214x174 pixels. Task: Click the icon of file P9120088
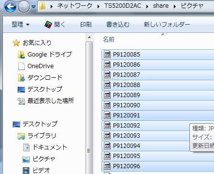pyautogui.click(x=107, y=85)
